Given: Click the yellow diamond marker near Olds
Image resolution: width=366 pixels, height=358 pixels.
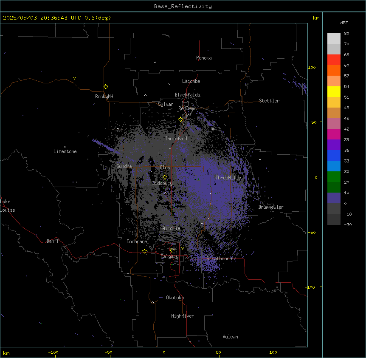Looking at the screenshot, I should (x=165, y=177).
